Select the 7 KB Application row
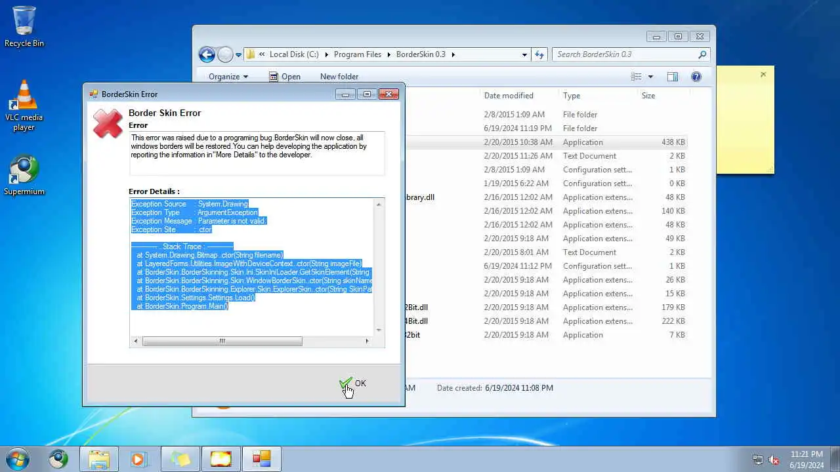 [547, 335]
